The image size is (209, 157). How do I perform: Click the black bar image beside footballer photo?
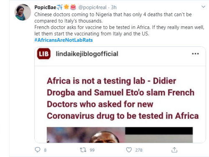click(159, 131)
